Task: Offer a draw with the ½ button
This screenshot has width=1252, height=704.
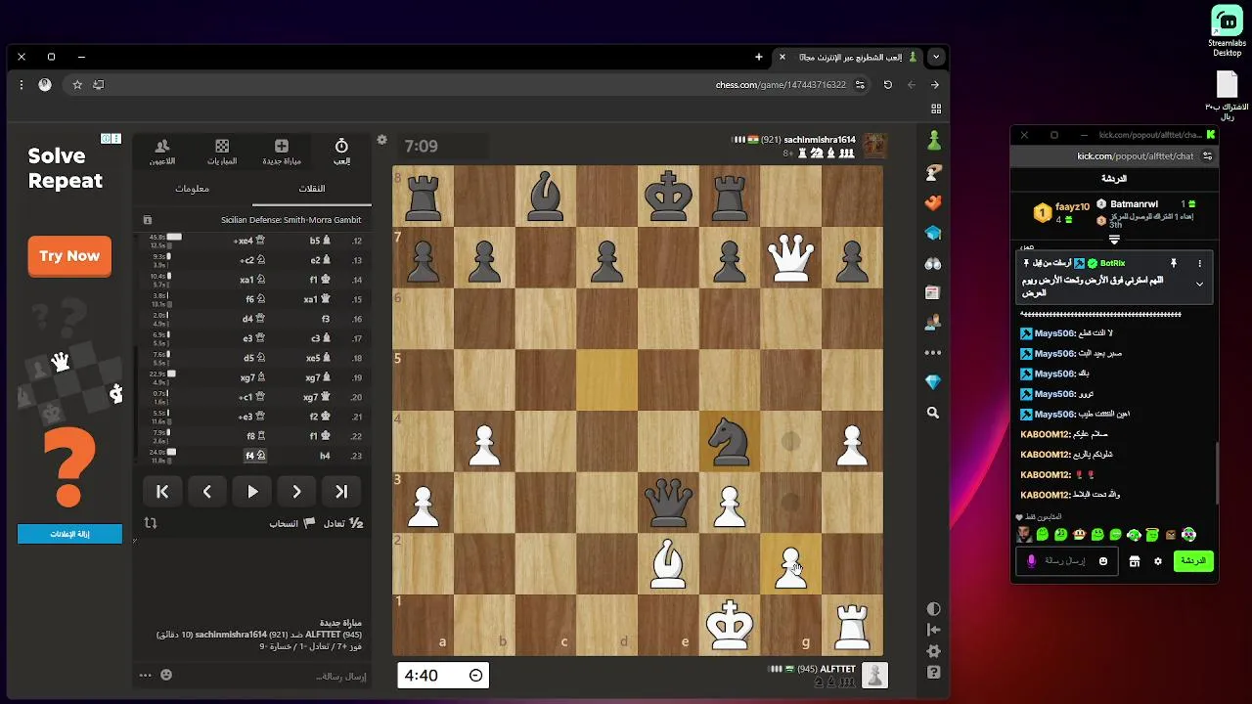Action: click(x=343, y=523)
